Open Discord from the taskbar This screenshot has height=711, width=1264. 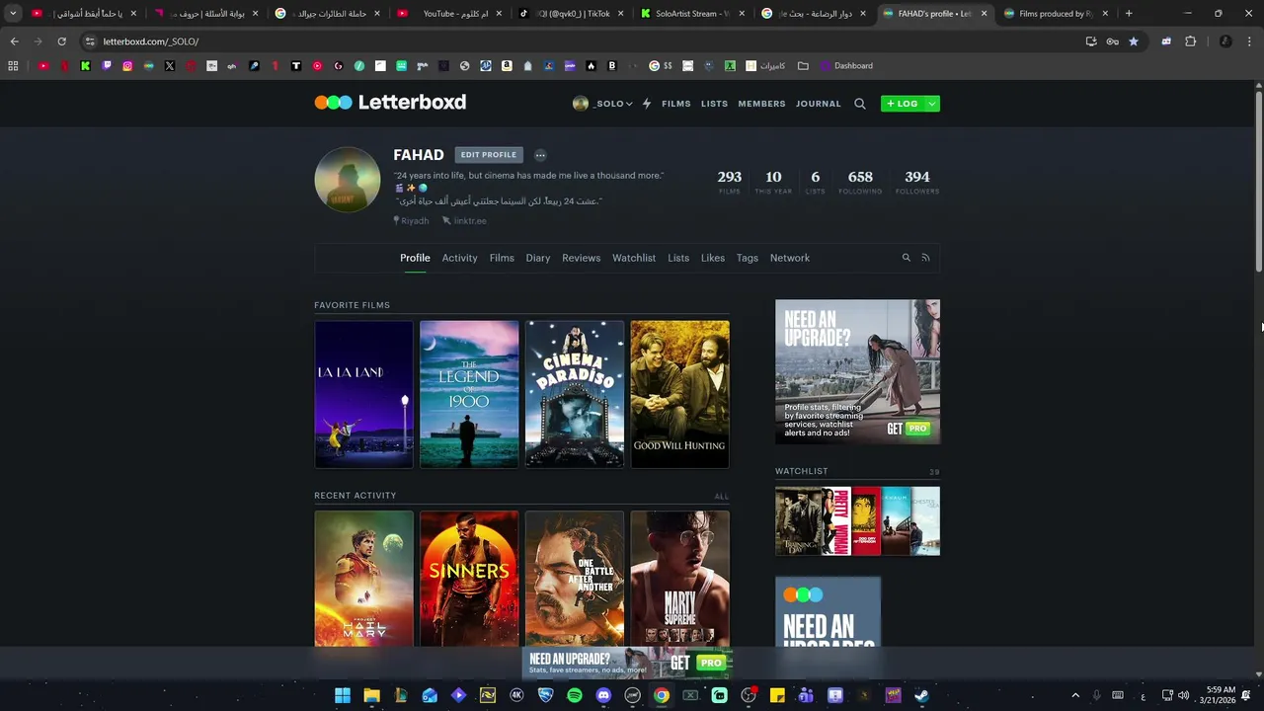(603, 695)
